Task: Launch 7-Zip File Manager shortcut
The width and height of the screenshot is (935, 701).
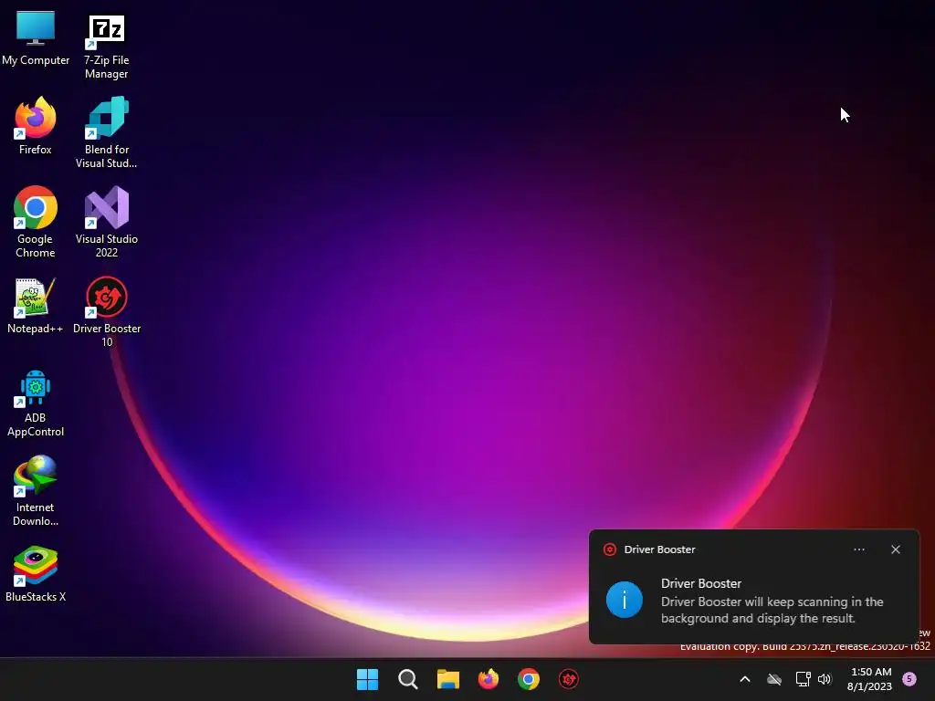Action: pos(106,47)
